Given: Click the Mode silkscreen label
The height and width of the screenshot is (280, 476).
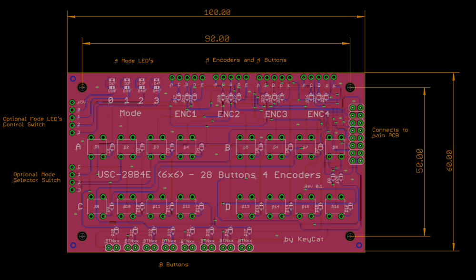Looking at the screenshot, I should click(130, 113).
